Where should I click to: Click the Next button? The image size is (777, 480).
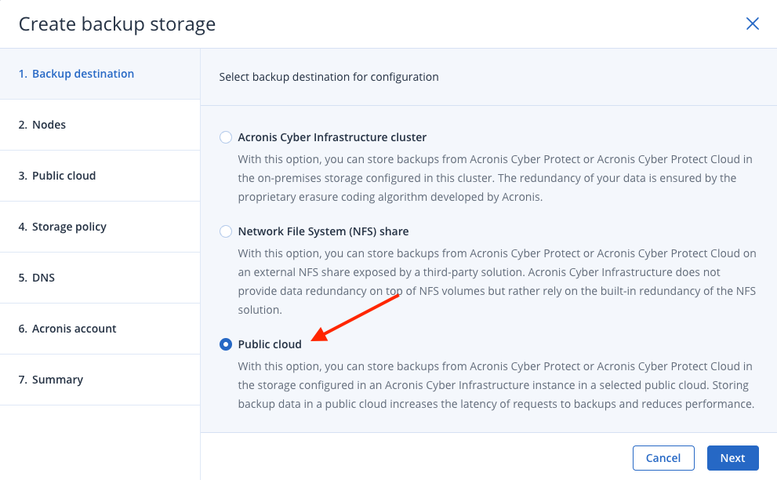(732, 458)
